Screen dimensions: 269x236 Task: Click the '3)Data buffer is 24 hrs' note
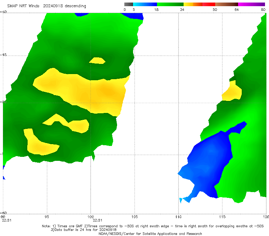[x=84, y=230]
